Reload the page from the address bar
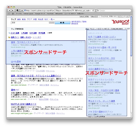 (93, 10)
